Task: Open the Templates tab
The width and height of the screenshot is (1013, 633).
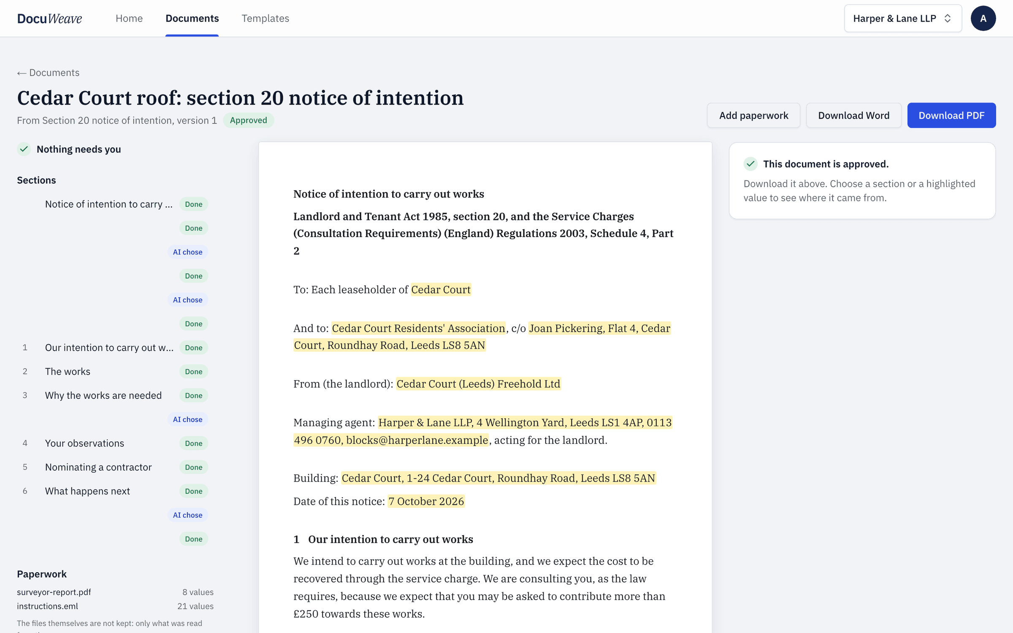Action: [265, 18]
